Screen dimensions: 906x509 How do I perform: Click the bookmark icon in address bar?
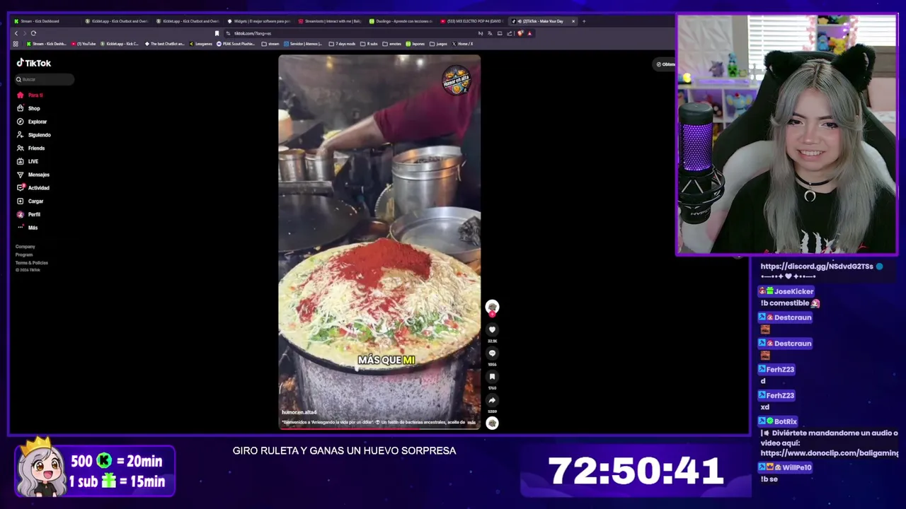tap(217, 33)
